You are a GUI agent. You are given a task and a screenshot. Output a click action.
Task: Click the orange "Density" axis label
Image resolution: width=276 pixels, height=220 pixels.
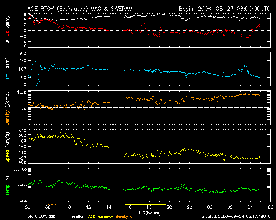click(7, 118)
